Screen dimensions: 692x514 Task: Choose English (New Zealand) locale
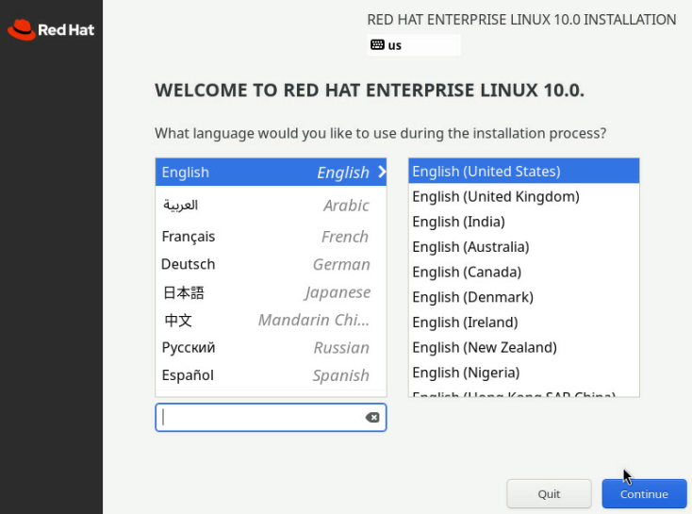tap(524, 347)
